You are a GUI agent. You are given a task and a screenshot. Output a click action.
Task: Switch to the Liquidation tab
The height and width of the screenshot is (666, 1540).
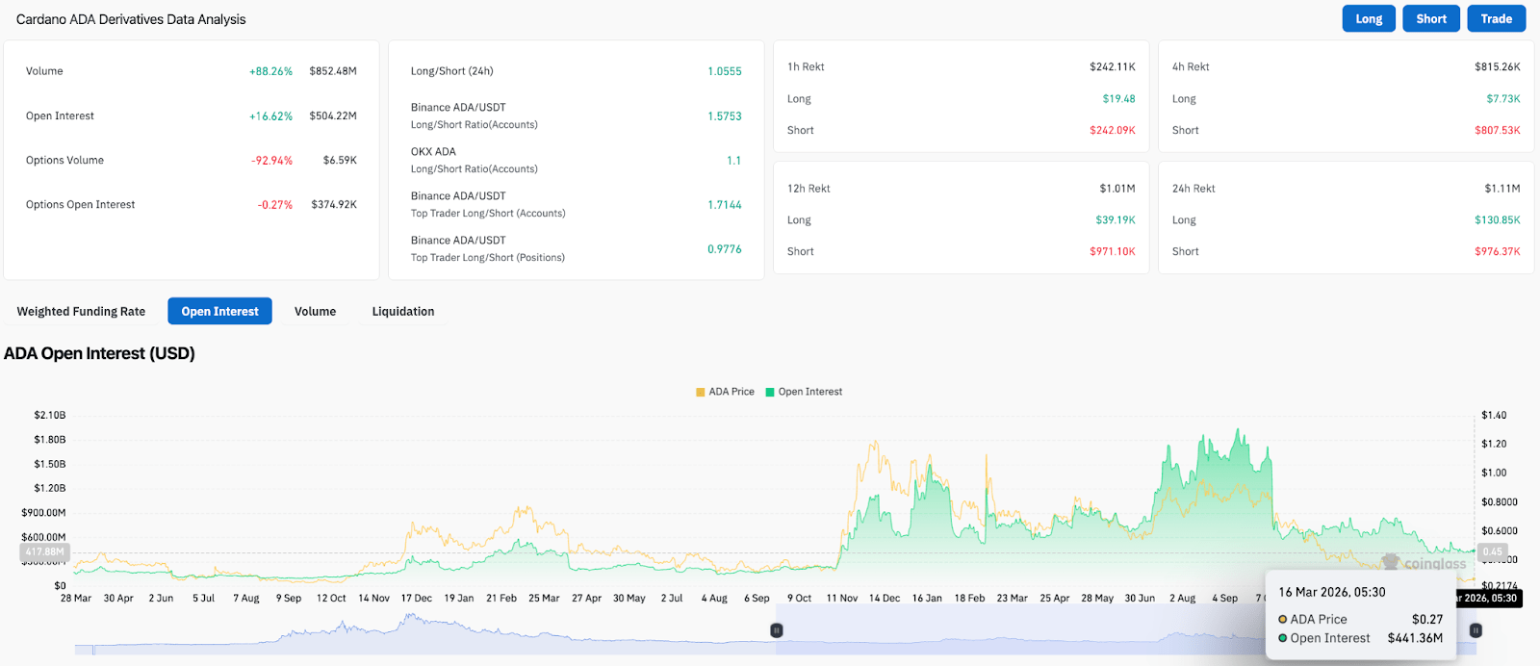(402, 312)
